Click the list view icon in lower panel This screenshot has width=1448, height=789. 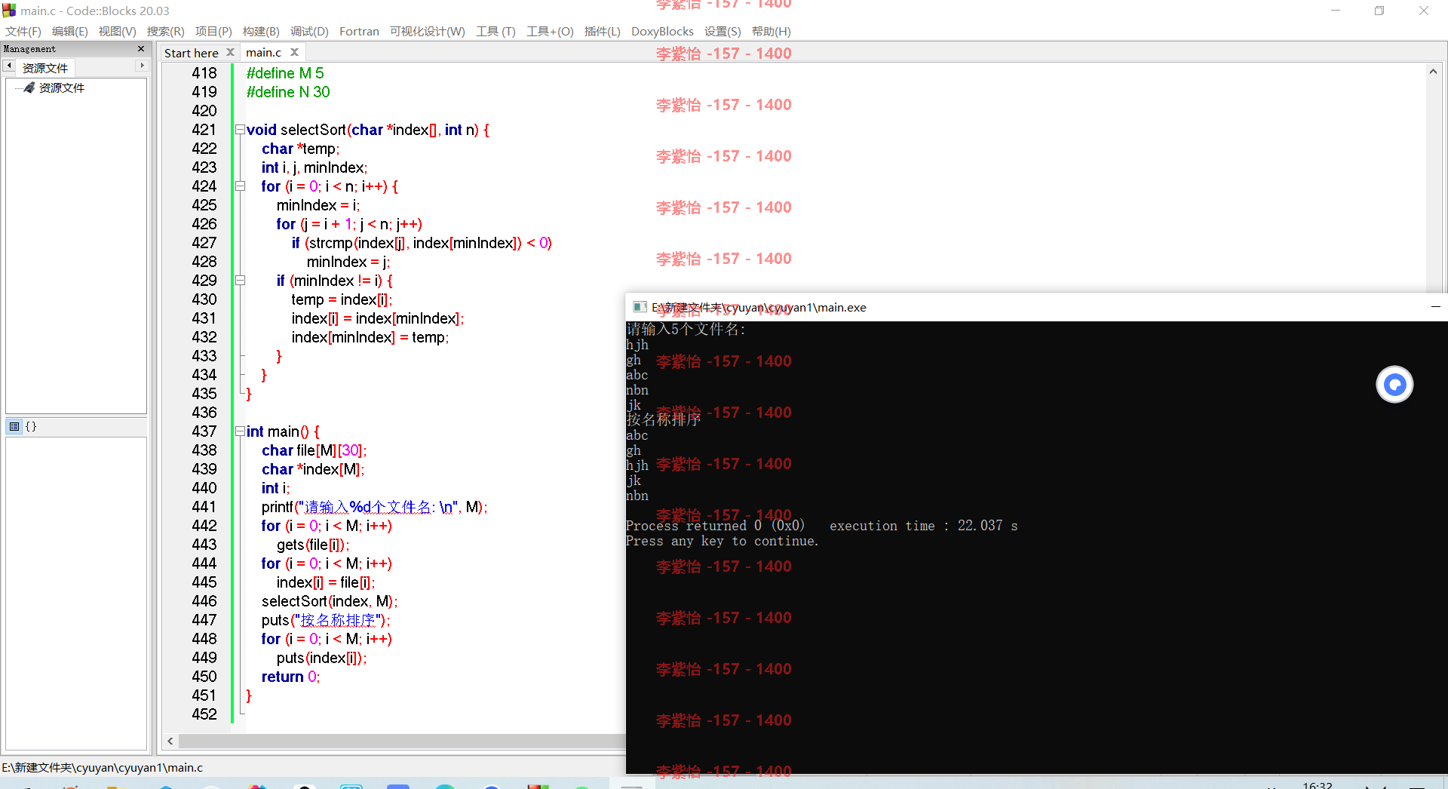coord(14,426)
